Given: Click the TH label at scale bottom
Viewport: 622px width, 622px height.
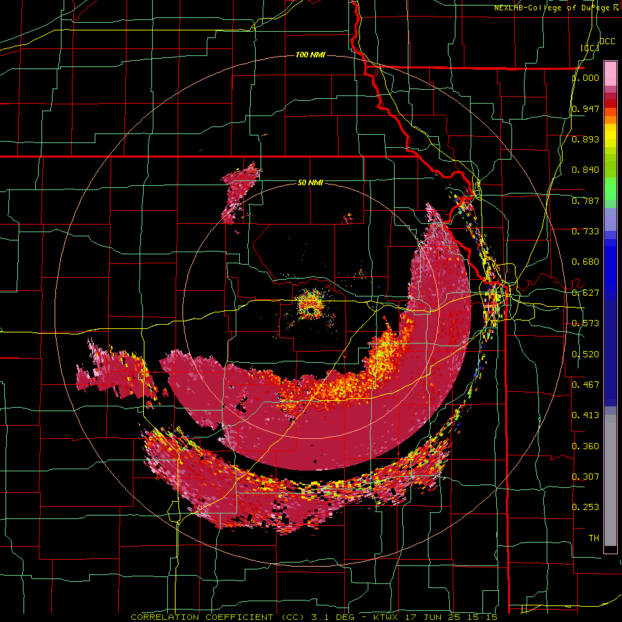Looking at the screenshot, I should (x=594, y=538).
